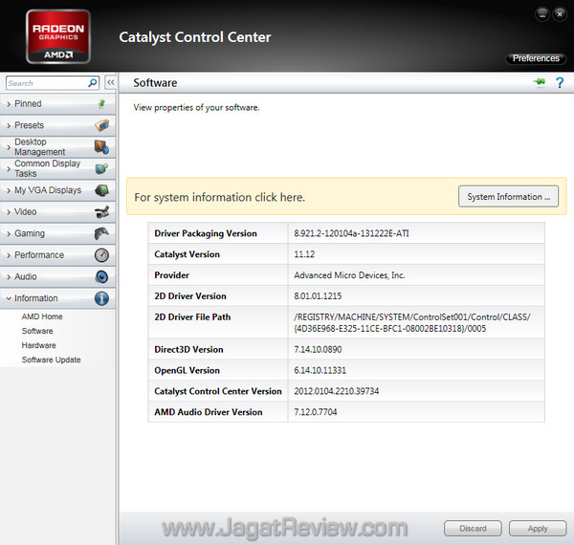Minimize the Catalyst Control Center window
The image size is (574, 545).
click(542, 14)
